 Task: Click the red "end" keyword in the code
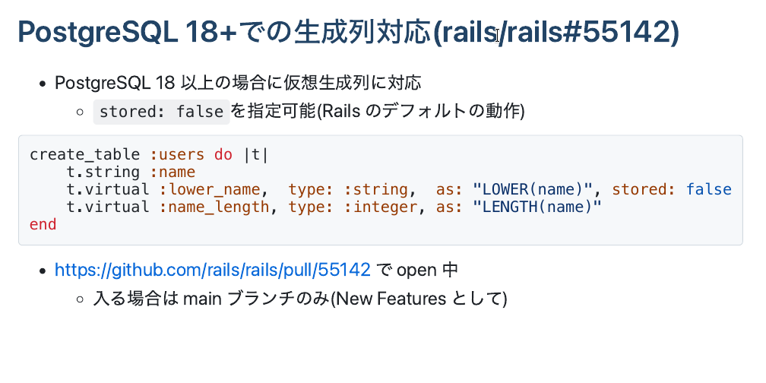pos(43,224)
